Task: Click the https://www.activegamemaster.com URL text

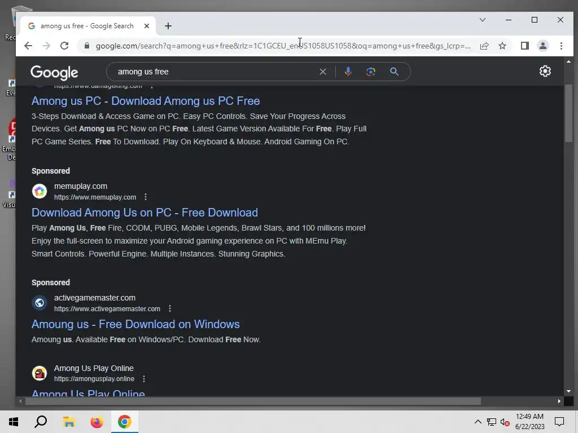Action: point(107,309)
